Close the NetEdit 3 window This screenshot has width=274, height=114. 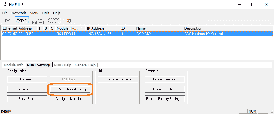pyautogui.click(x=267, y=5)
